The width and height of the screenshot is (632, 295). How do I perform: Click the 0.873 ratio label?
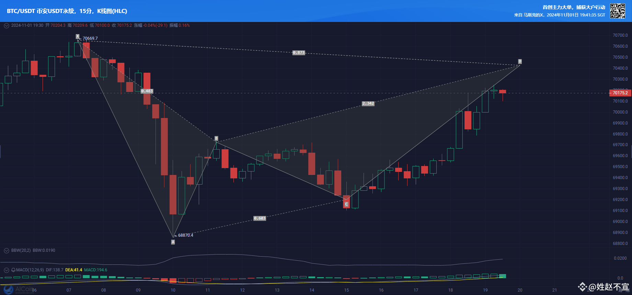click(x=299, y=52)
